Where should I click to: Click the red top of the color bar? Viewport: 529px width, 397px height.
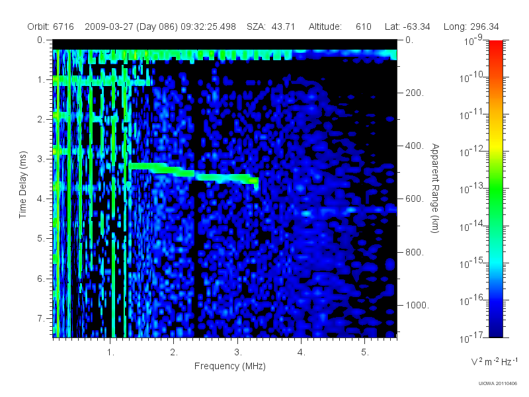pyautogui.click(x=495, y=47)
